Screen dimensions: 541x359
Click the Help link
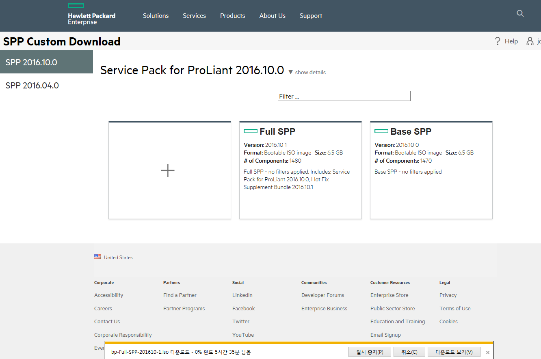511,41
